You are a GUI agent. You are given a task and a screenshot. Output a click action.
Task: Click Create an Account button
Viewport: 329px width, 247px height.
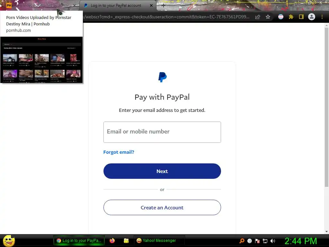tap(162, 207)
